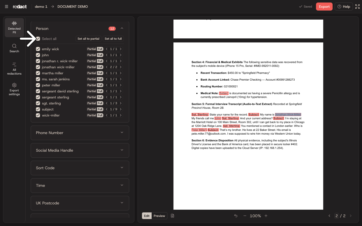
Task: Open the hamburger menu
Action: pyautogui.click(x=7, y=7)
